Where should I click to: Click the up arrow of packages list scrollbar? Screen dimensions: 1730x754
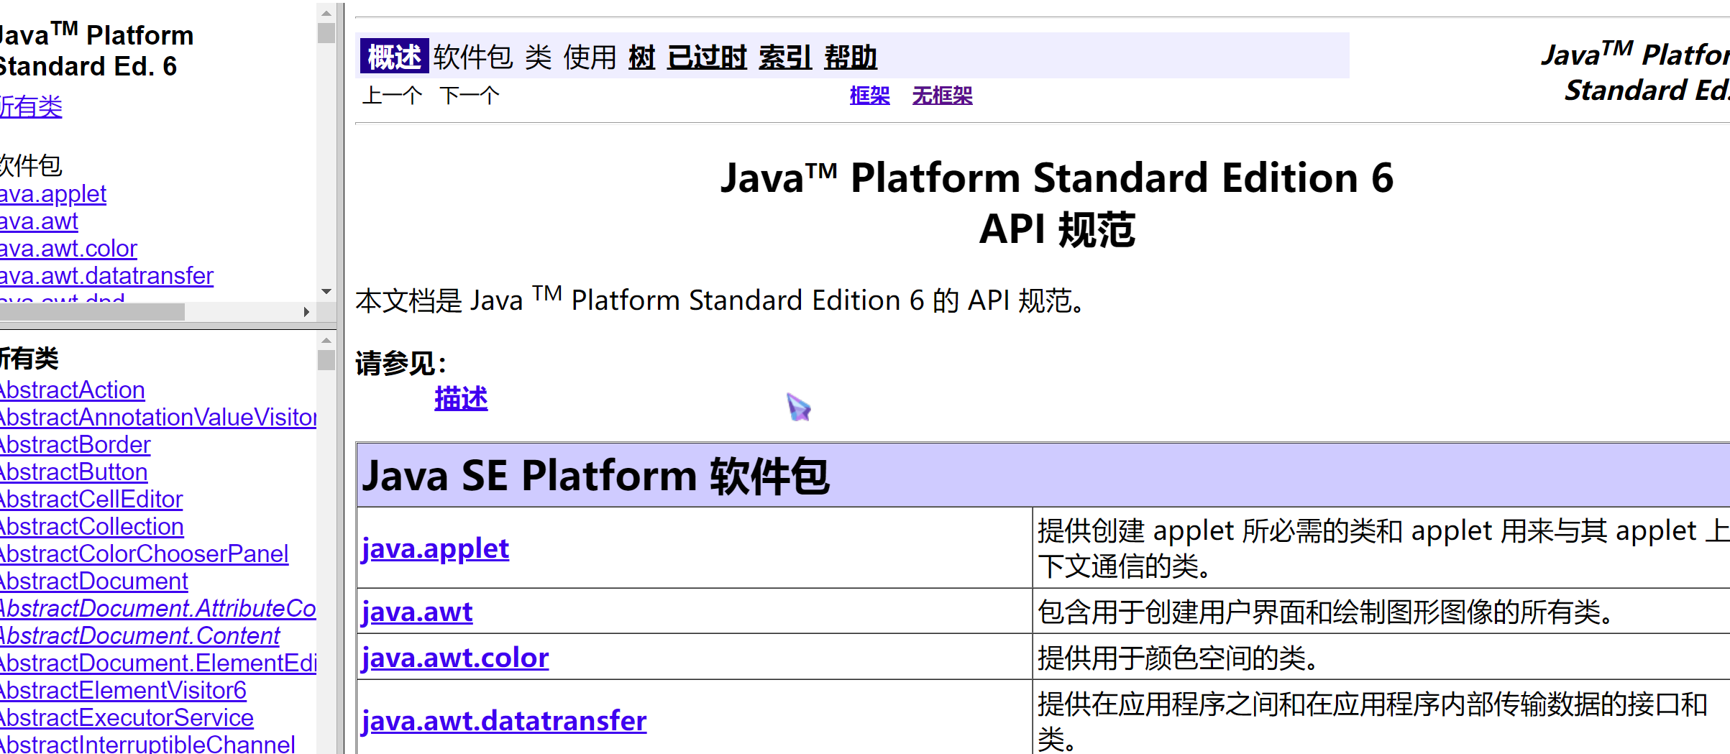tap(326, 13)
